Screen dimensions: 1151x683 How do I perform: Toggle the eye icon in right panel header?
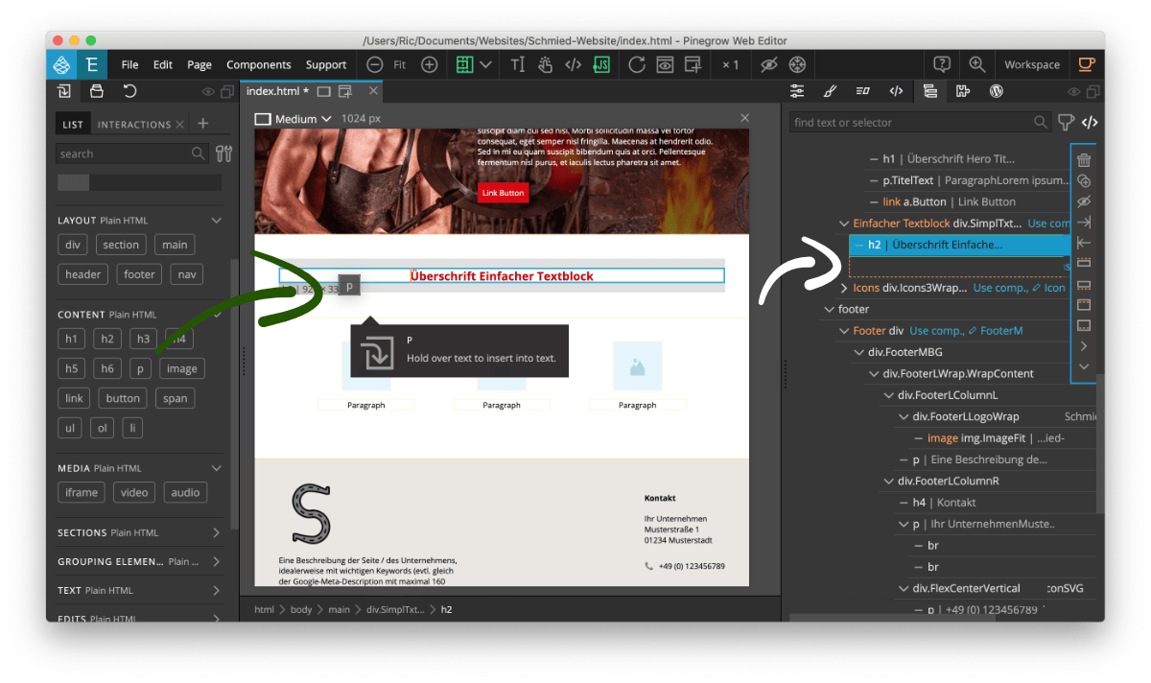[1073, 92]
